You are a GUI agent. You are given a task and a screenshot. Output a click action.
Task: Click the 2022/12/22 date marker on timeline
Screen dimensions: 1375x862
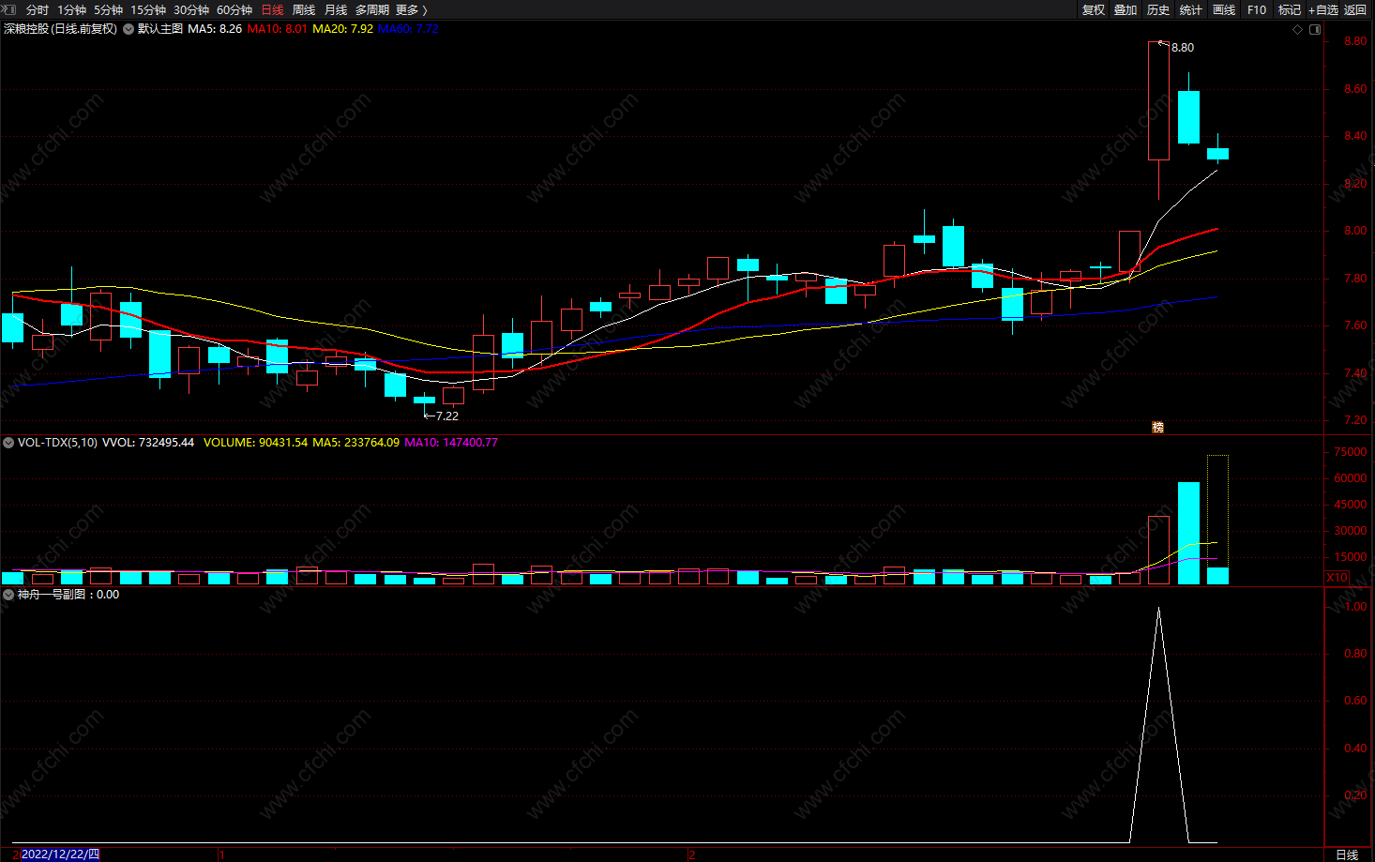60,854
